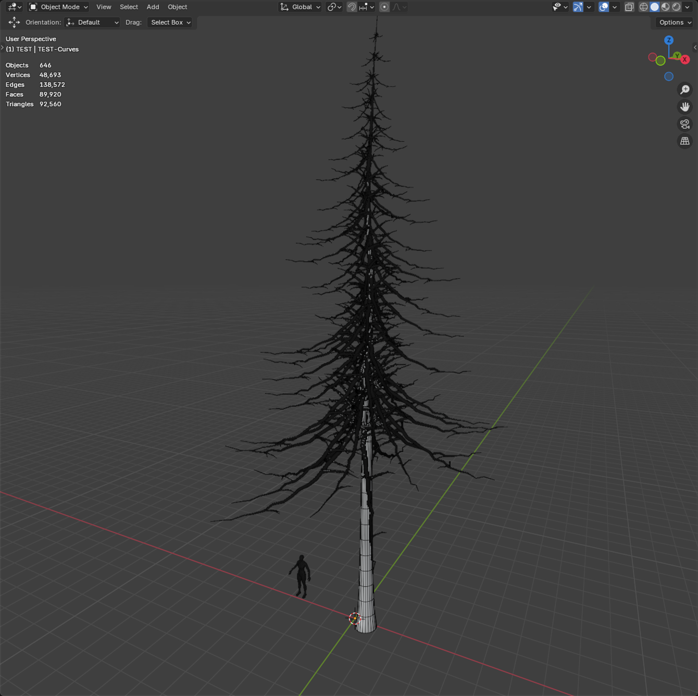
Task: Toggle camera view with camera icon
Action: pyautogui.click(x=684, y=124)
